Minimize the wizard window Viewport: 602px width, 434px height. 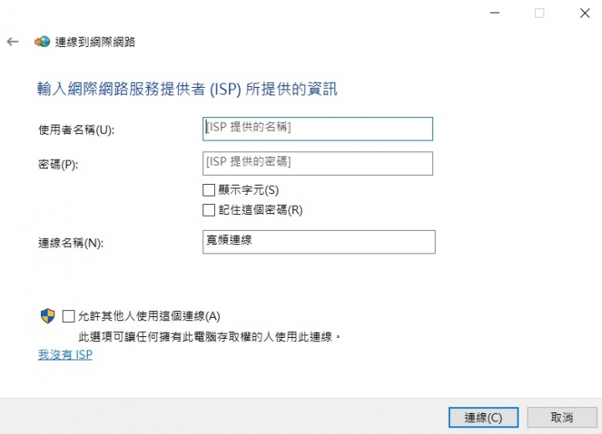click(495, 13)
